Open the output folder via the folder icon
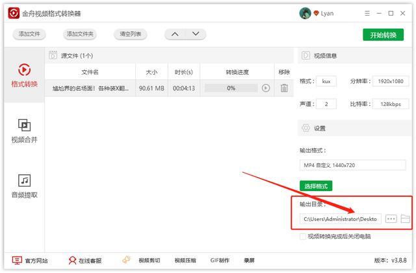The width and height of the screenshot is (416, 273). click(x=406, y=219)
